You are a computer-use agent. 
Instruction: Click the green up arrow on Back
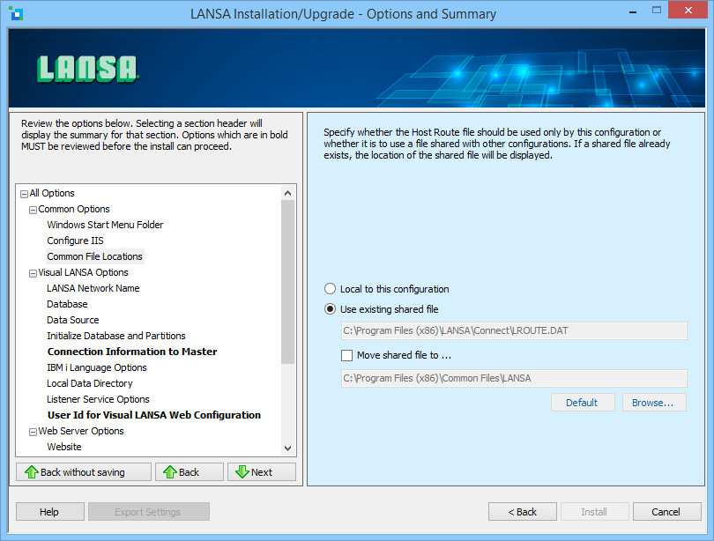tap(170, 472)
